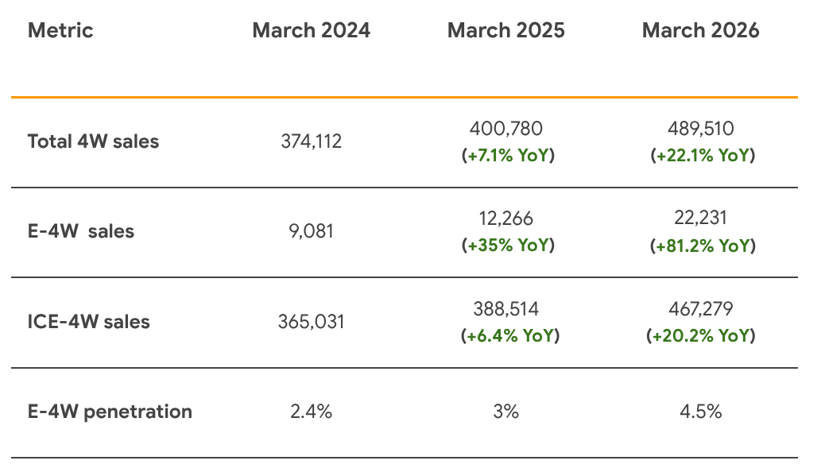Select the March 2024 column header

(x=311, y=31)
